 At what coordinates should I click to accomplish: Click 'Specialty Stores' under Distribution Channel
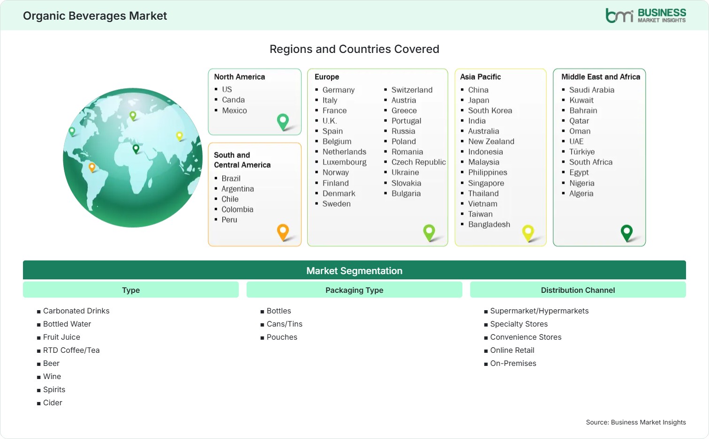[x=519, y=324]
